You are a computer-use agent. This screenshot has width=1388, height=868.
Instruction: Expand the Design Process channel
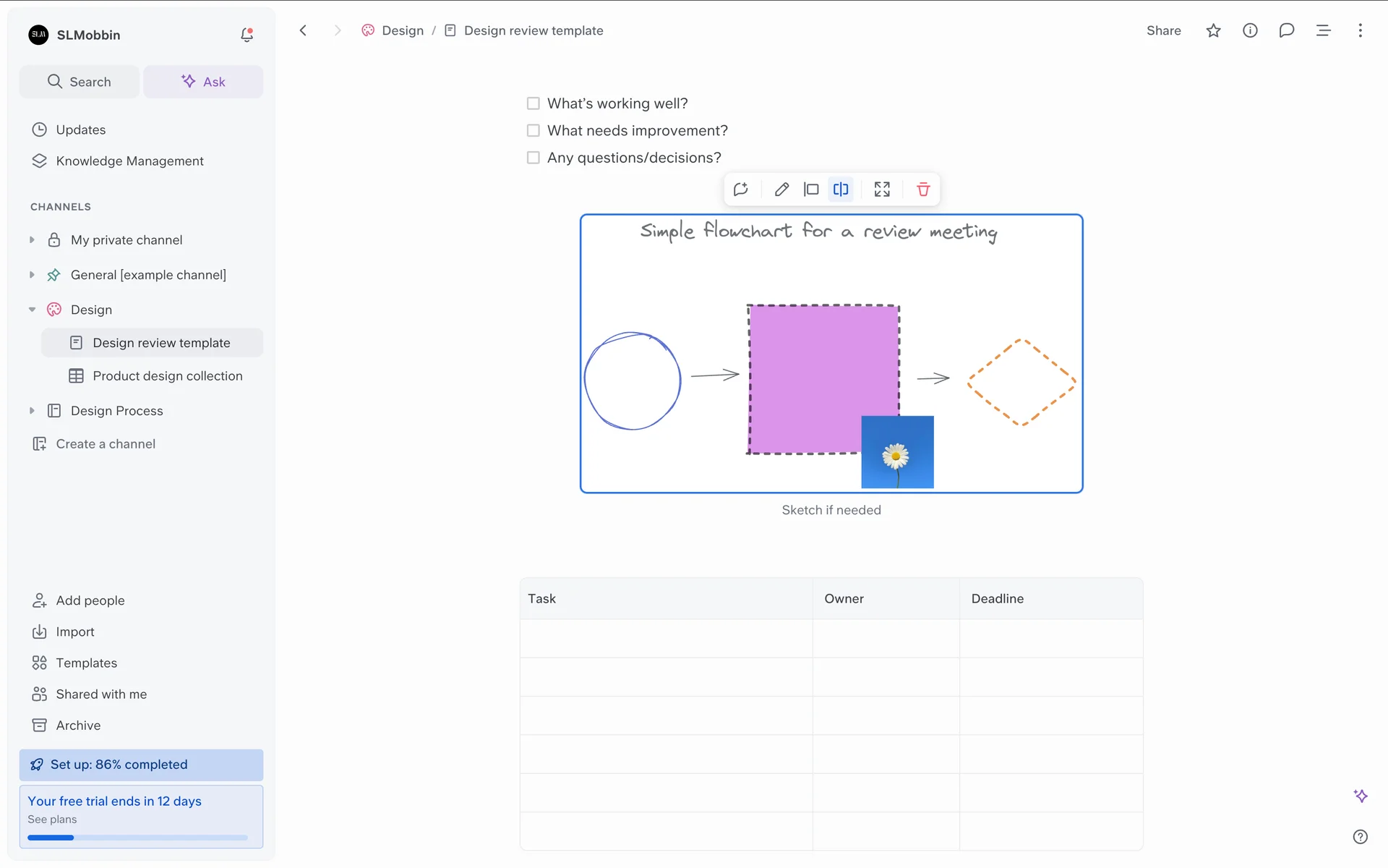coord(32,411)
